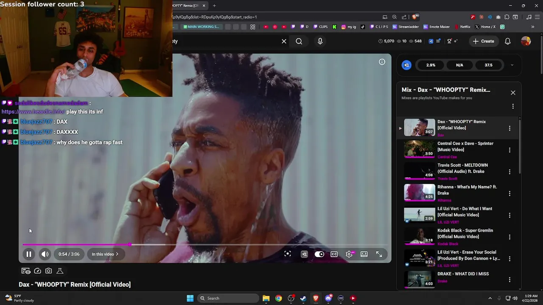Viewport: 543px width, 305px height.
Task: Open the Emote Maker bookmark
Action: [x=437, y=27]
